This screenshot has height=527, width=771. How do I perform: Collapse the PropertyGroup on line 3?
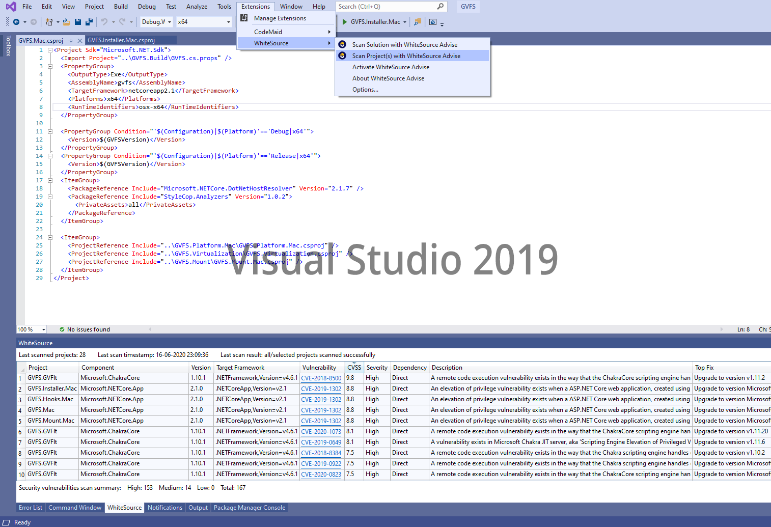(50, 66)
